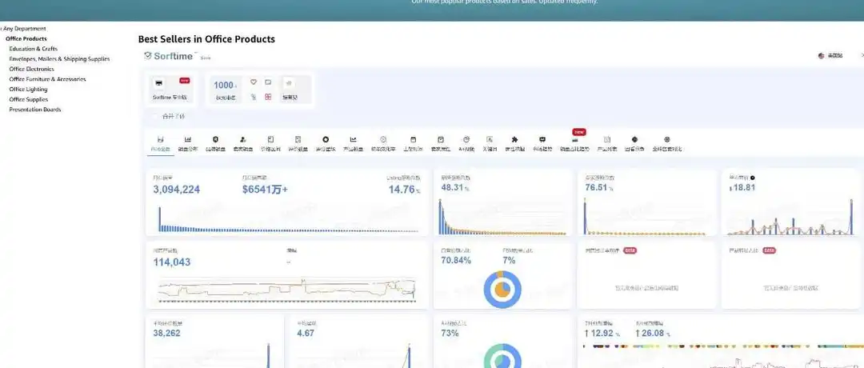Viewport: 864px width, 368px height.
Task: Click the $6541万+ revenue value
Action: [265, 190]
